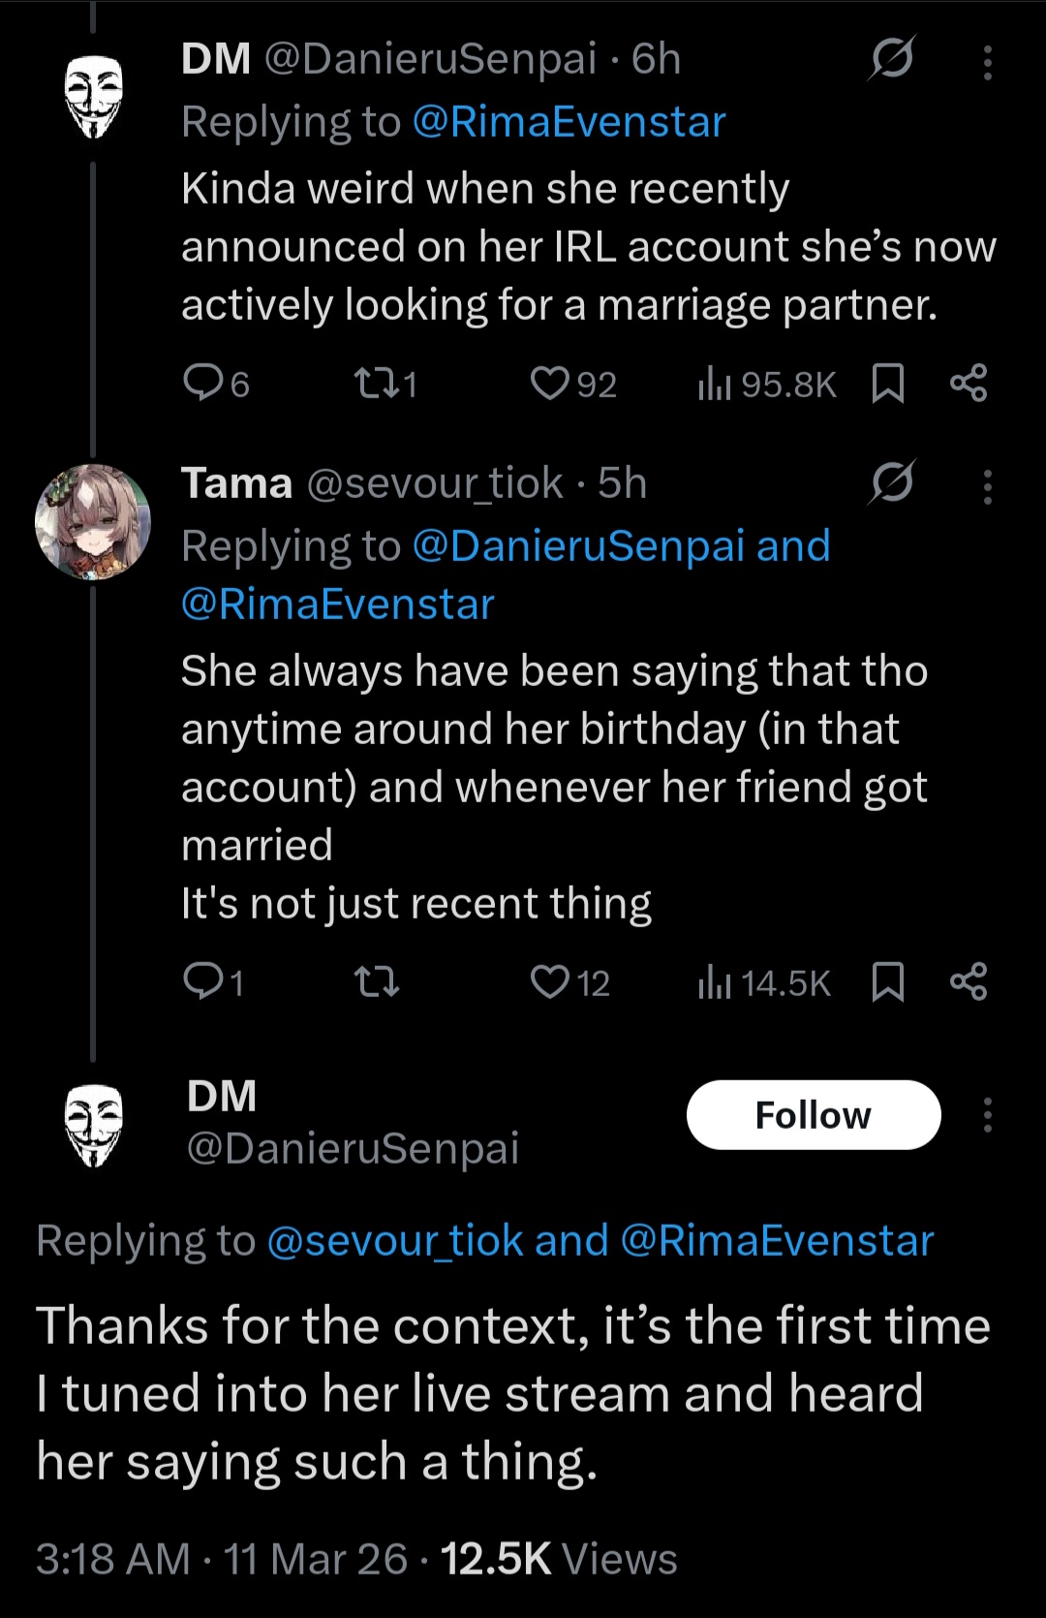
Task: Share DM's first tweet
Action: point(969,384)
